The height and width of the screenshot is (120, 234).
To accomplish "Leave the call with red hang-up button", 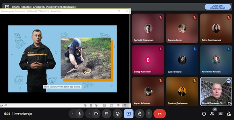I will click(159, 114).
